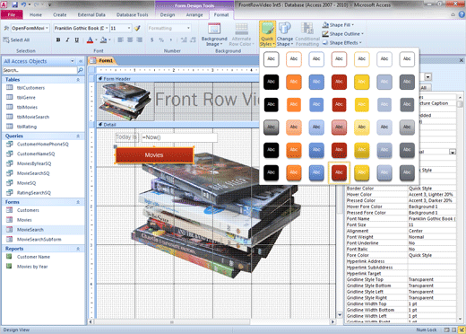The width and height of the screenshot is (466, 334).
Task: Open the Background Image menu
Action: click(x=214, y=35)
